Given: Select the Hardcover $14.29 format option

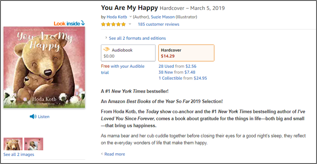Looking at the screenshot, I should (x=186, y=53).
